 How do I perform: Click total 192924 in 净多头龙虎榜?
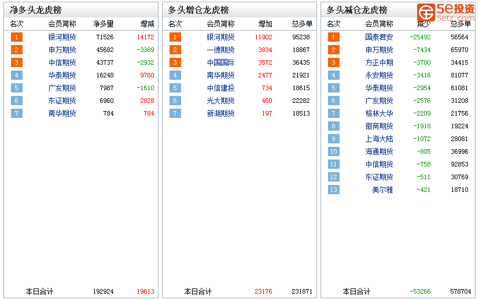pyautogui.click(x=103, y=291)
